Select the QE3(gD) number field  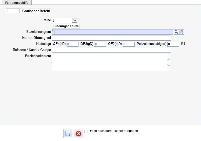point(100,44)
